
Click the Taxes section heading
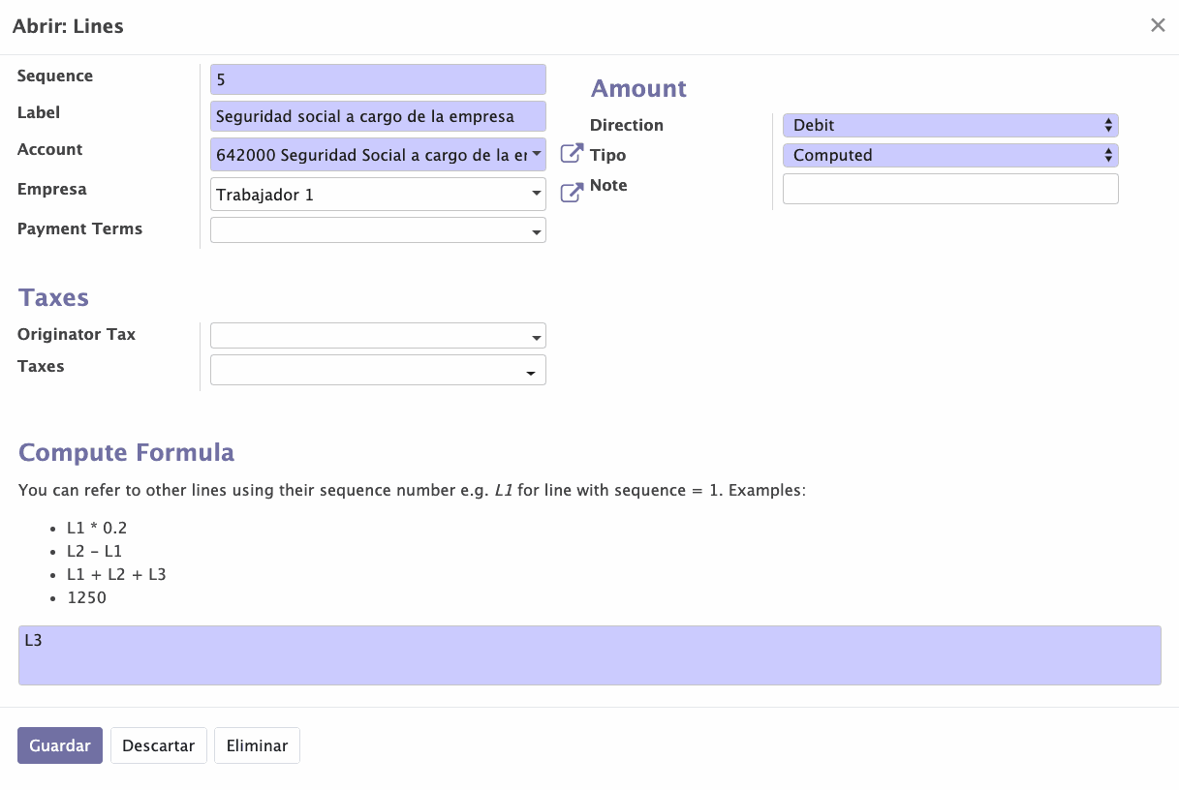tap(53, 297)
